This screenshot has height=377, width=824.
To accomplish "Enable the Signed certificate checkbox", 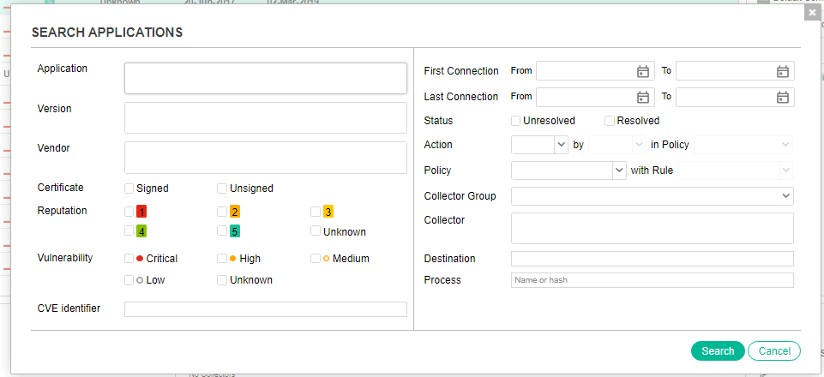I will 129,188.
